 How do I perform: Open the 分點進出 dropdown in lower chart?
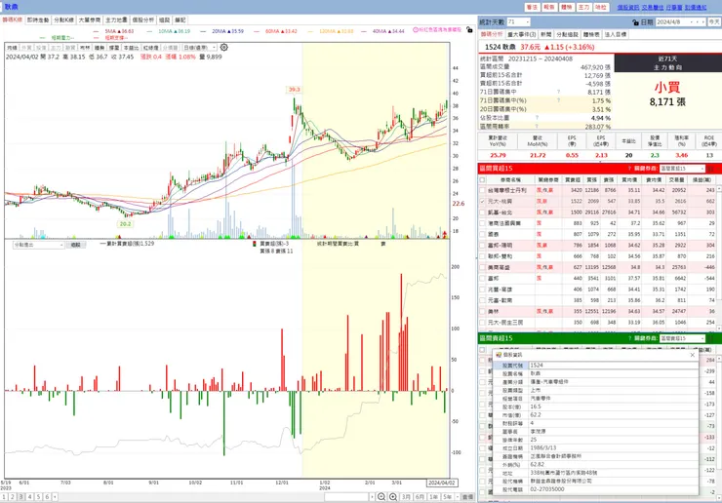pos(38,245)
